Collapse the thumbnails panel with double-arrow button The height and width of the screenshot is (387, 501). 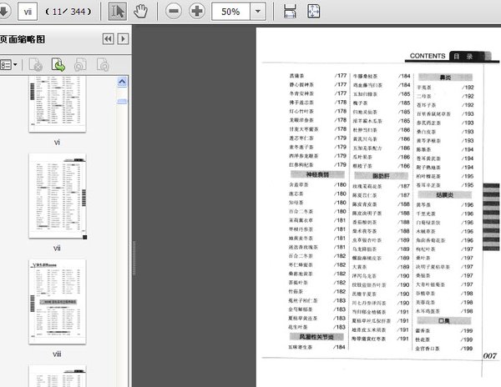(108, 39)
